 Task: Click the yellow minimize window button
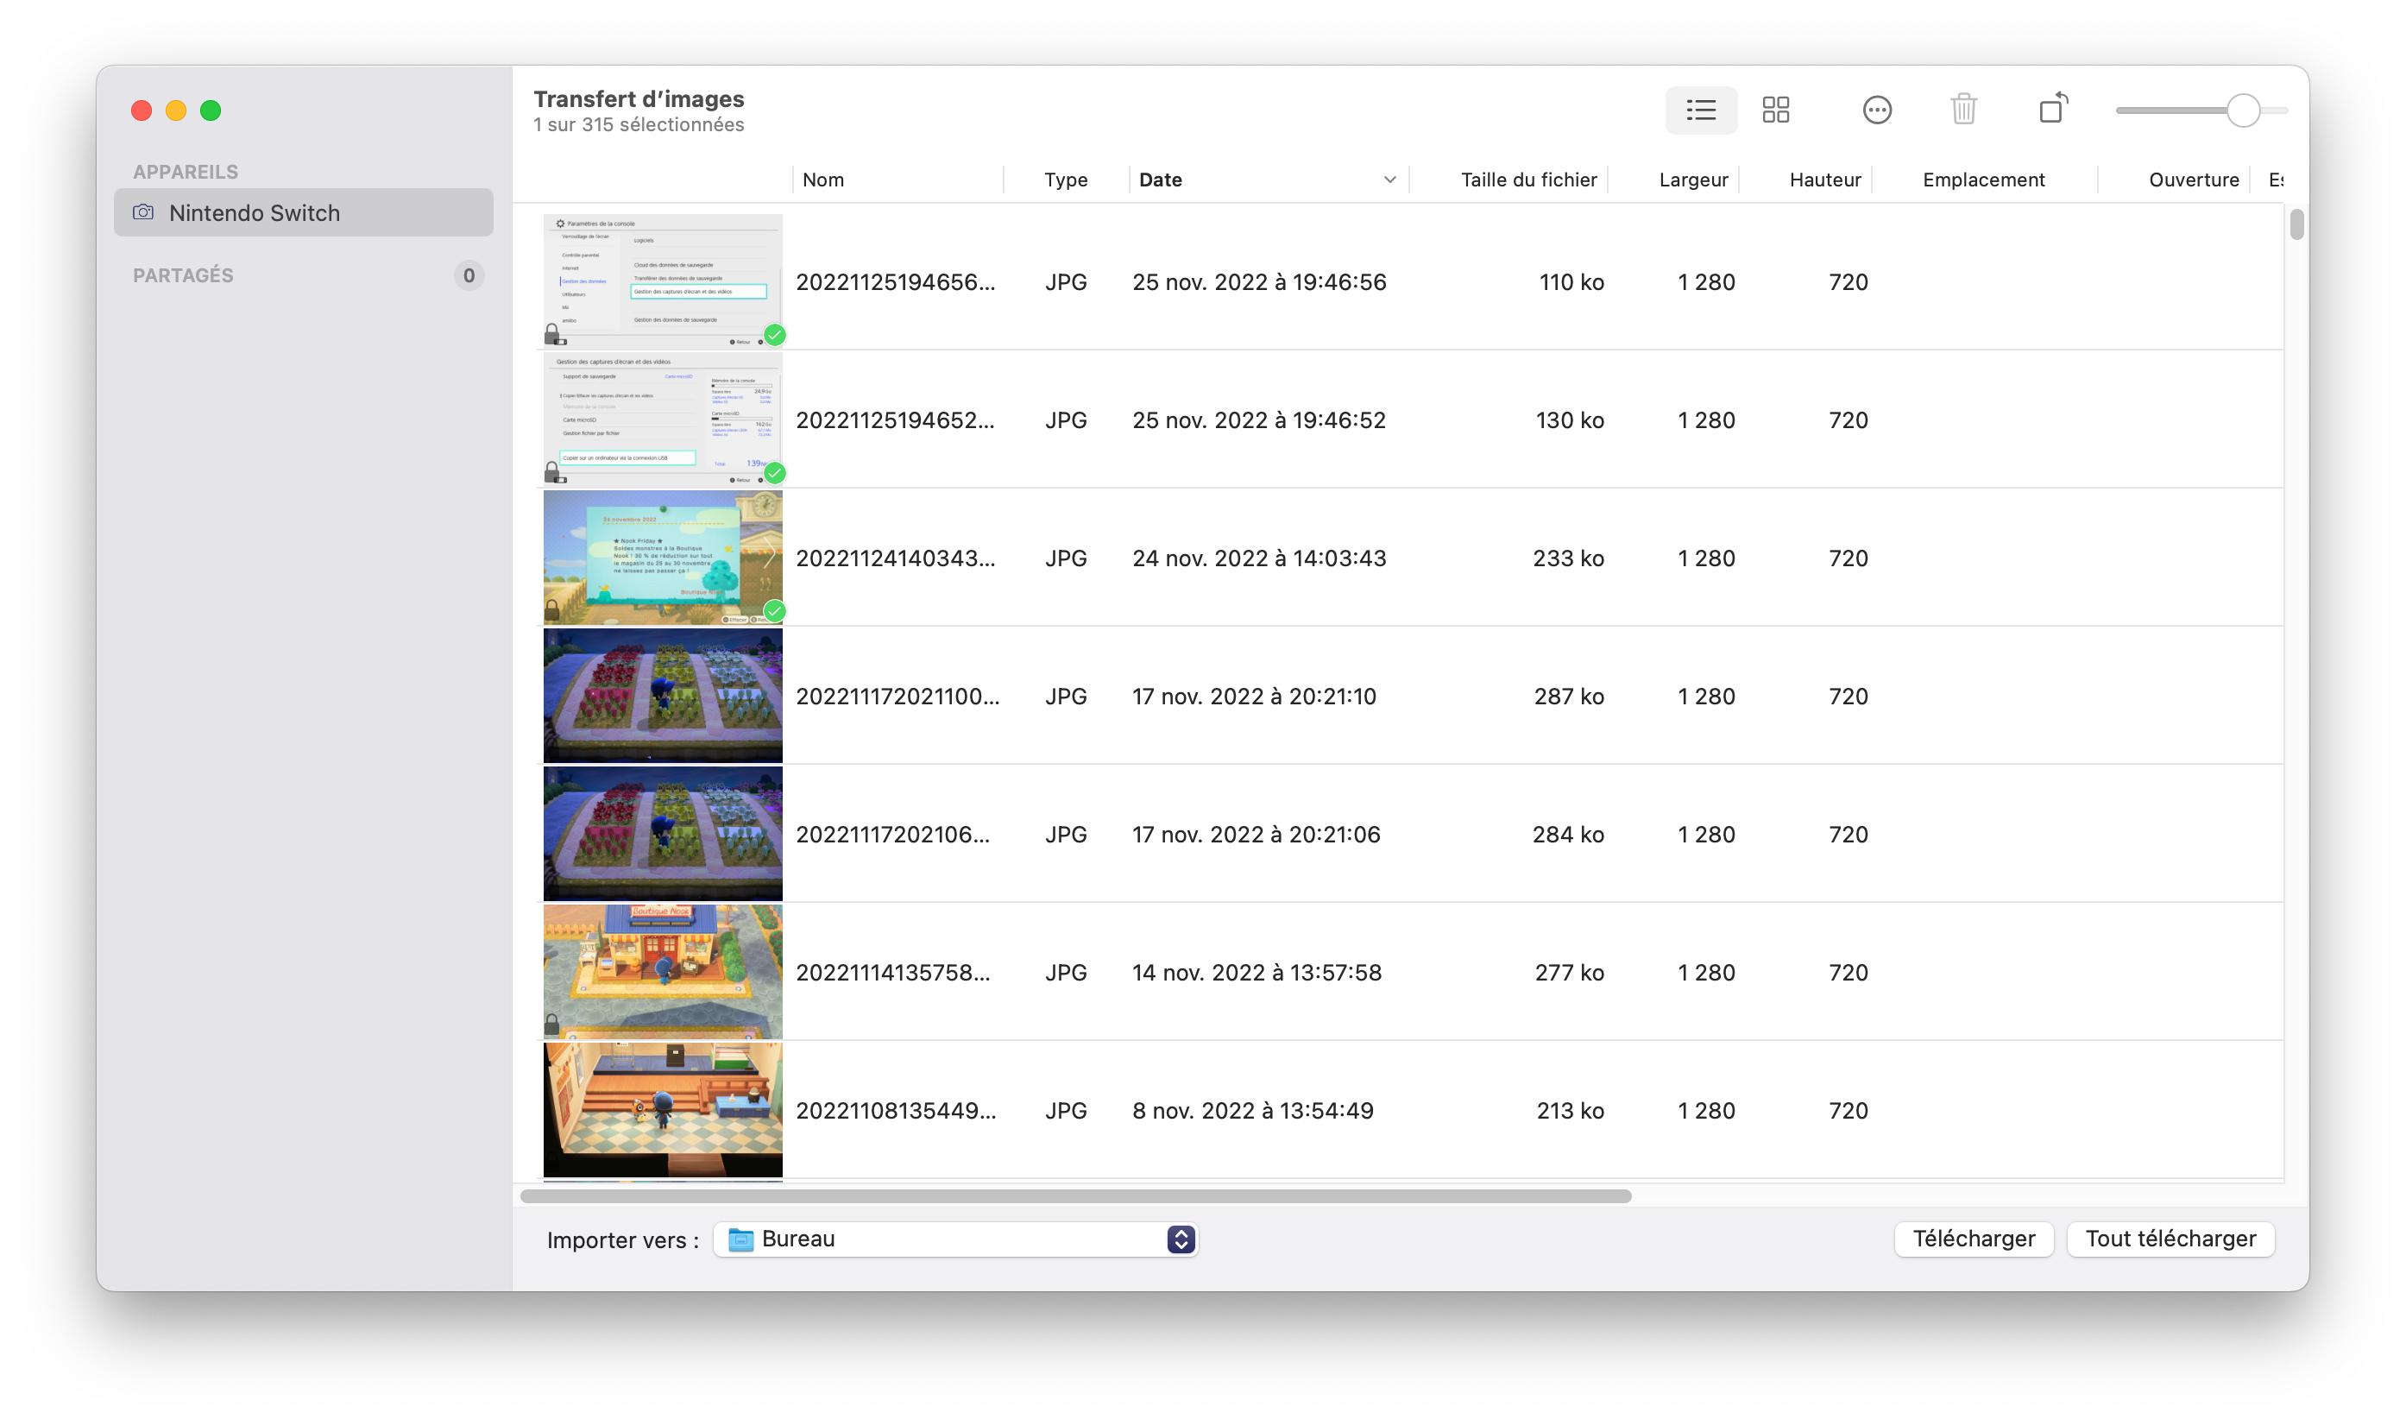click(176, 110)
